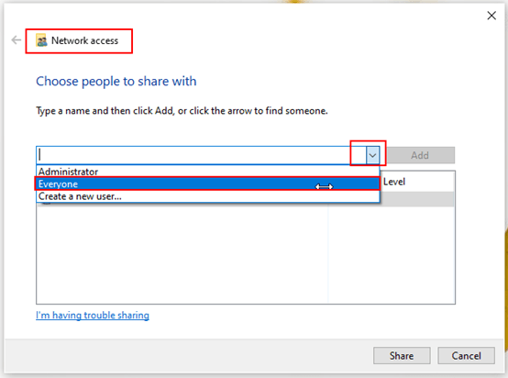Viewport: 508px width, 378px height.
Task: Click the Share button
Action: (x=402, y=356)
